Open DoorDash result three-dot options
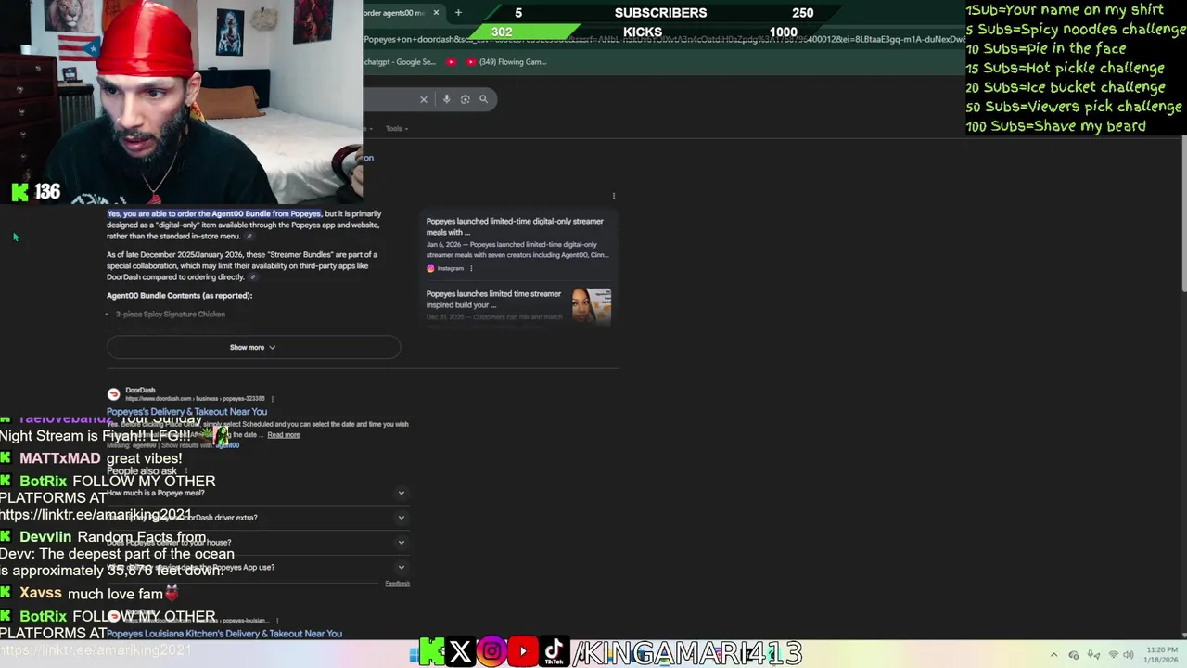 (x=273, y=399)
